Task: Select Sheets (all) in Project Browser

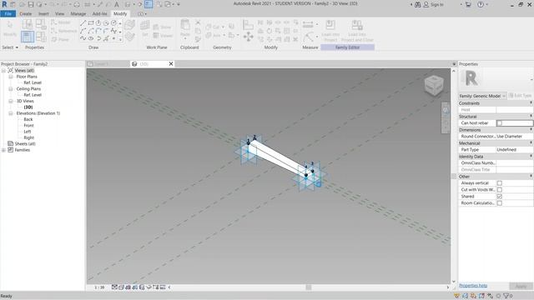Action: pyautogui.click(x=25, y=144)
